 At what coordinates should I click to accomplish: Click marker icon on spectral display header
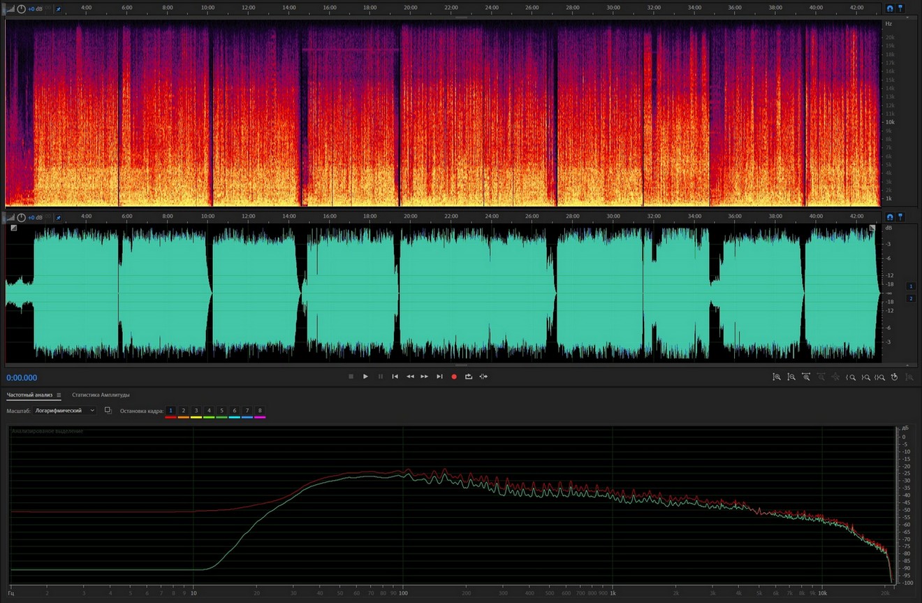pyautogui.click(x=900, y=8)
